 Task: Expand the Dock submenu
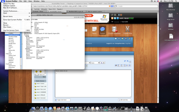pos(16,13)
